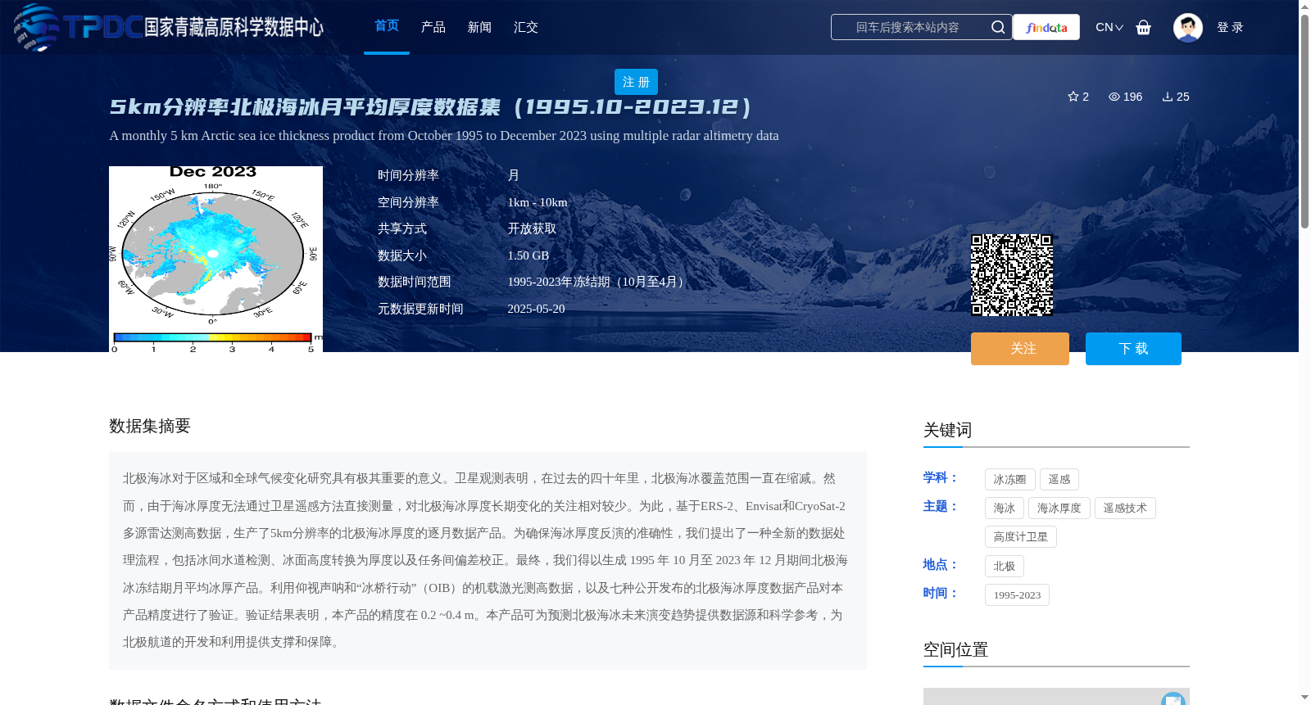Click the 登录 login link
The width and height of the screenshot is (1311, 705).
(1230, 27)
